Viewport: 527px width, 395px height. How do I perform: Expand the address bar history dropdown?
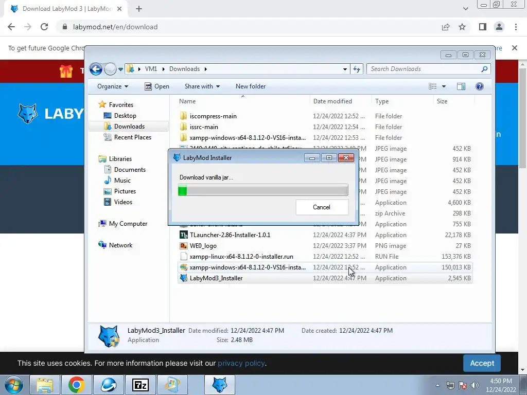[345, 69]
